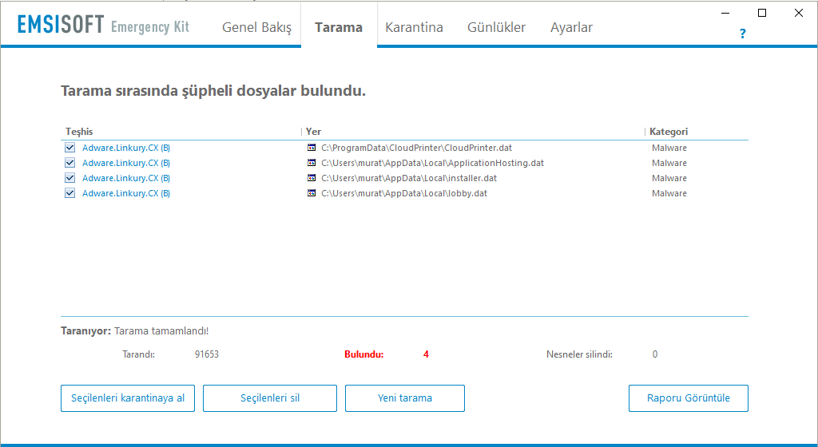
Task: Uncheck the lobby.dat detection checkbox
Action: pos(70,192)
